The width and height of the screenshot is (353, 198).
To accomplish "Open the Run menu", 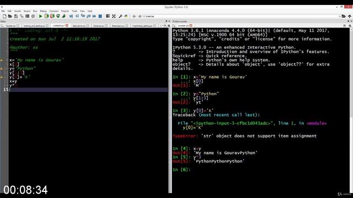I will click(x=35, y=11).
